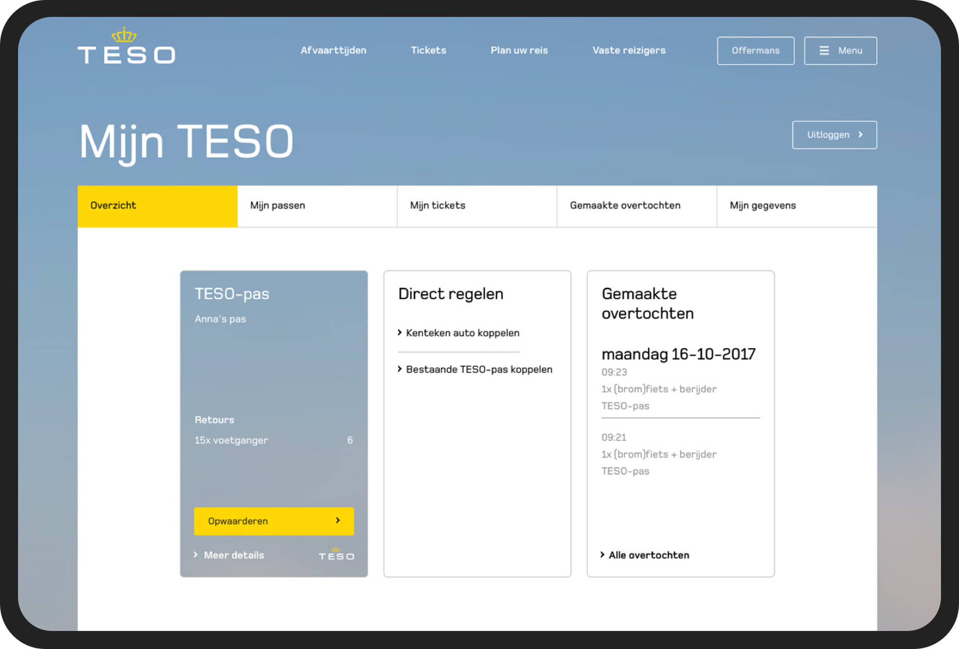Switch to the Gemaakte overtochten tab
The image size is (959, 649).
[637, 206]
